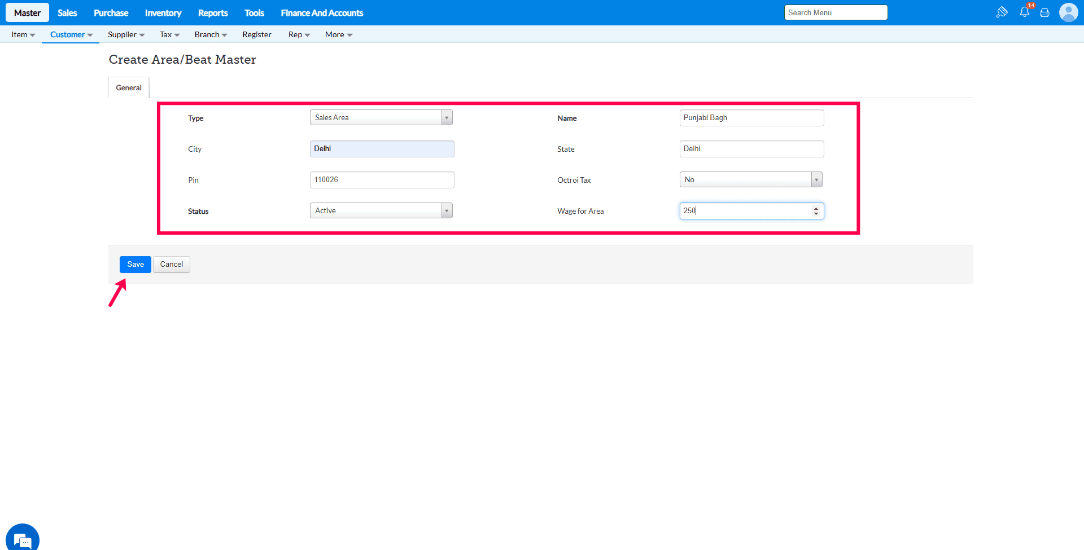Click the printer icon in top bar
This screenshot has height=550, width=1084.
tap(1044, 13)
